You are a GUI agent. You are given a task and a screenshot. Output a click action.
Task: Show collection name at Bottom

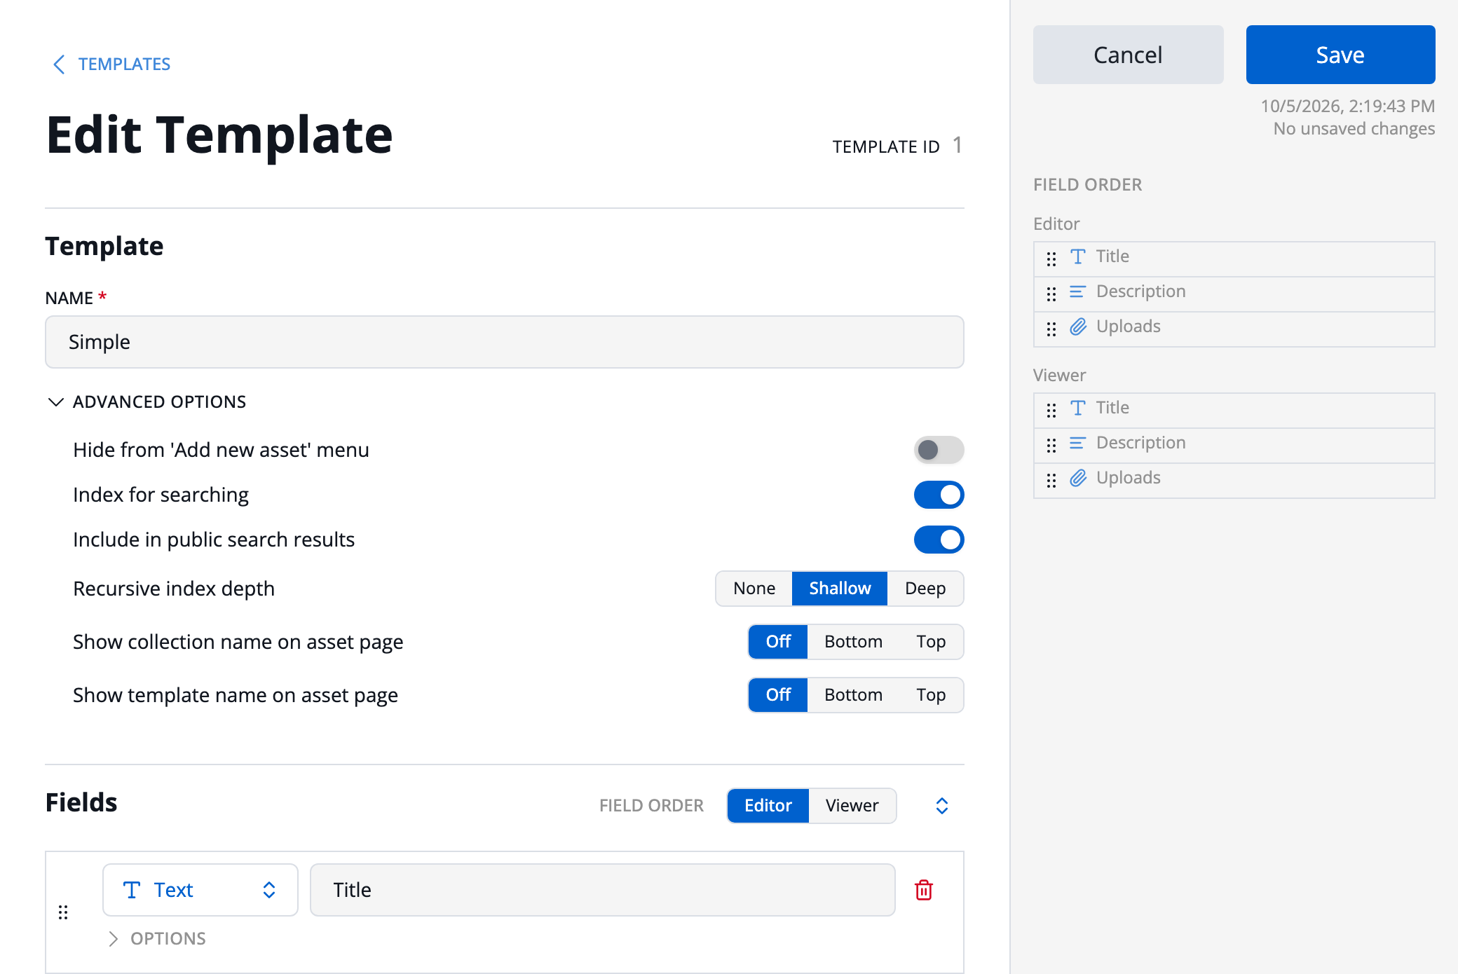click(x=853, y=642)
